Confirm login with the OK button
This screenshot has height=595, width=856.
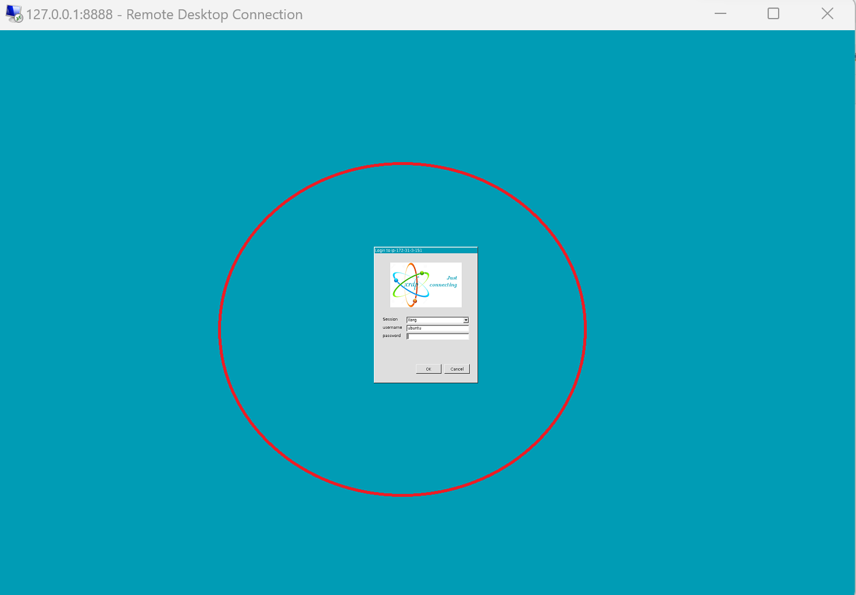tap(429, 369)
